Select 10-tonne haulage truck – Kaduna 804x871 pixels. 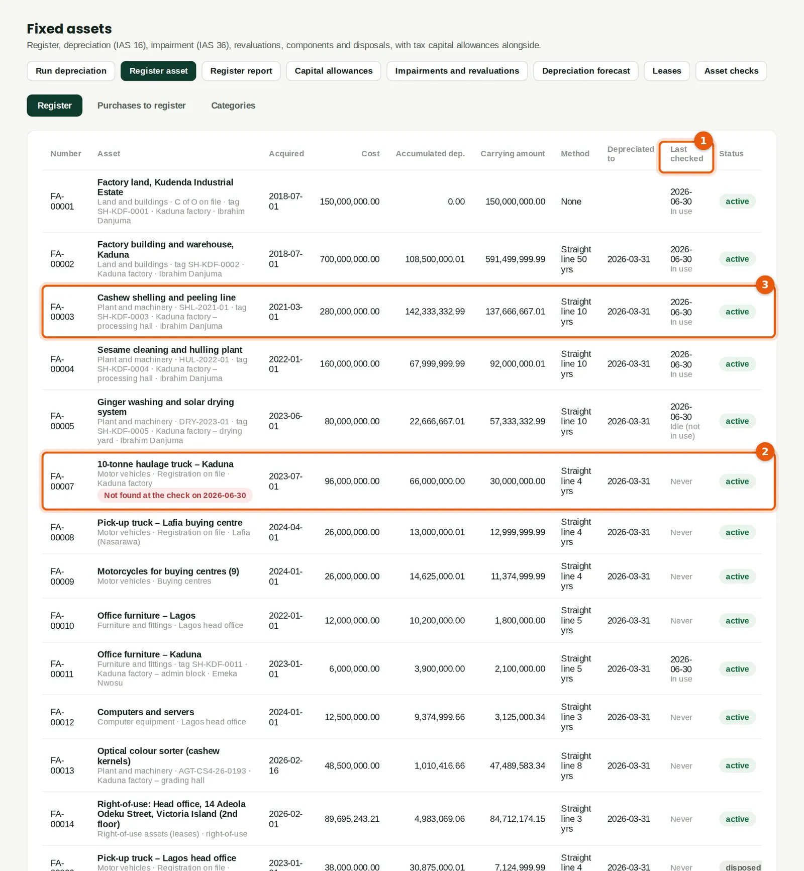(165, 464)
